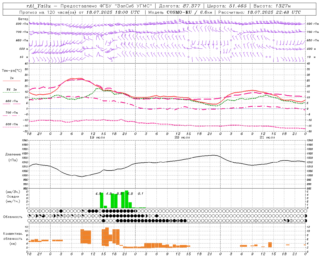Viewport: 320px width, 256px height.
Task: Click the Облачность cloud cover label
Action: click(x=13, y=217)
